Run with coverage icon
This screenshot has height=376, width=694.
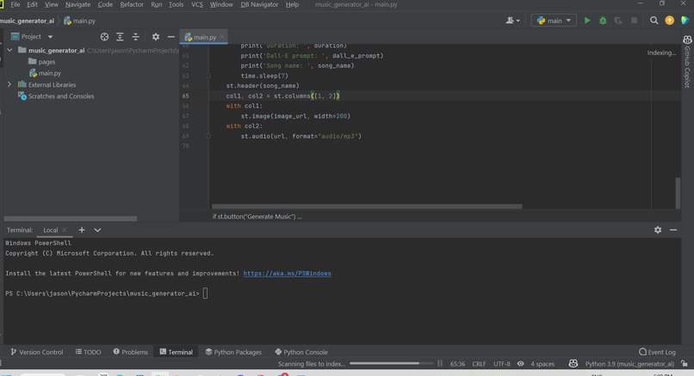[x=618, y=21]
